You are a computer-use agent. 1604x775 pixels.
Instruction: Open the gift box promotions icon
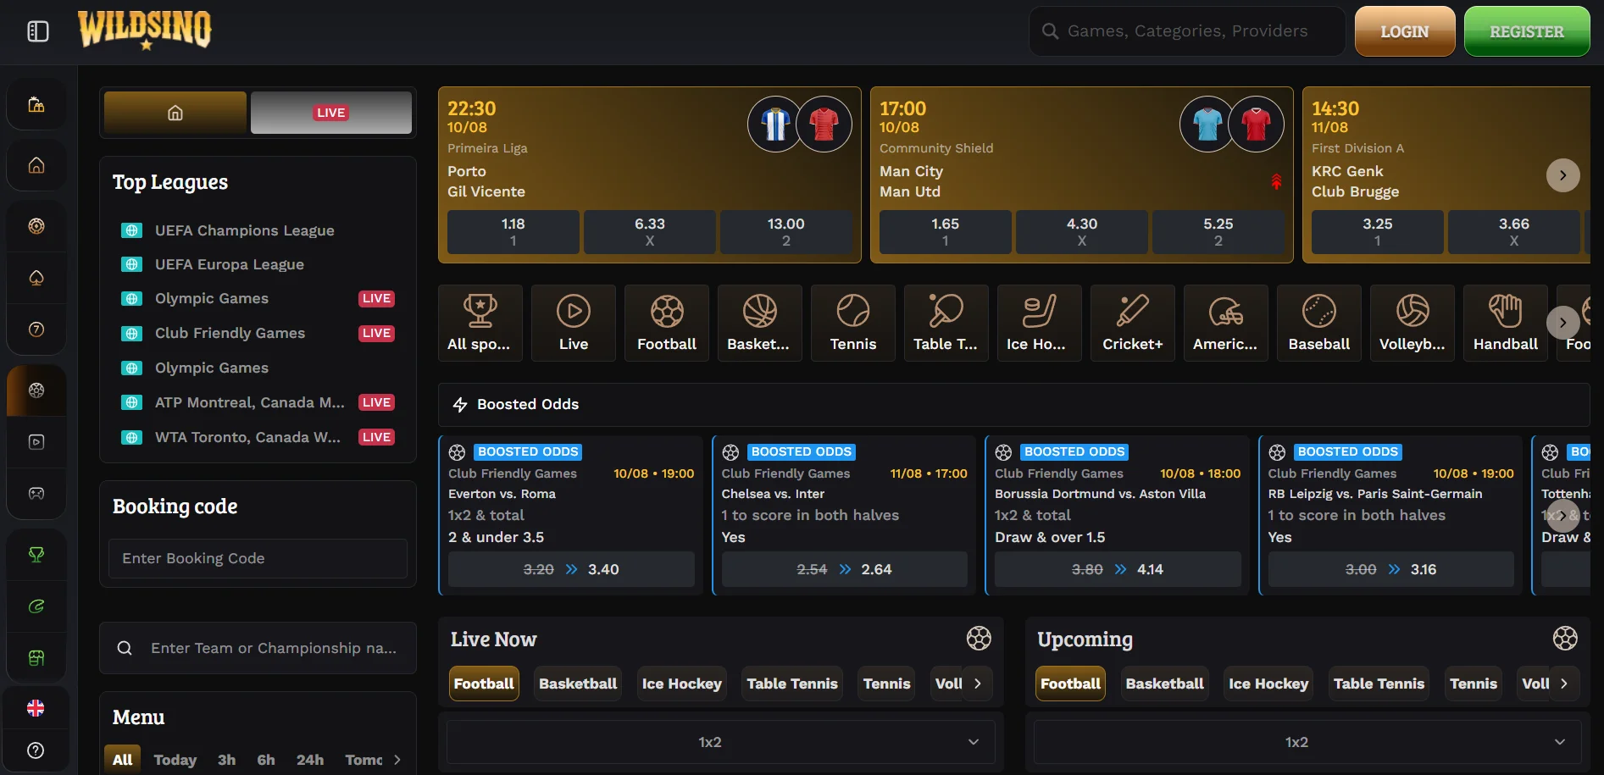36,105
